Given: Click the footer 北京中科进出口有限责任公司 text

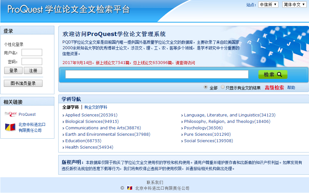Looking at the screenshot, I should (162, 188).
